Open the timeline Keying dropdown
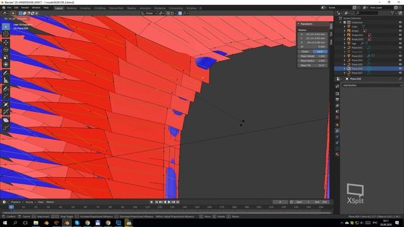The width and height of the screenshot is (404, 227). coord(30,202)
